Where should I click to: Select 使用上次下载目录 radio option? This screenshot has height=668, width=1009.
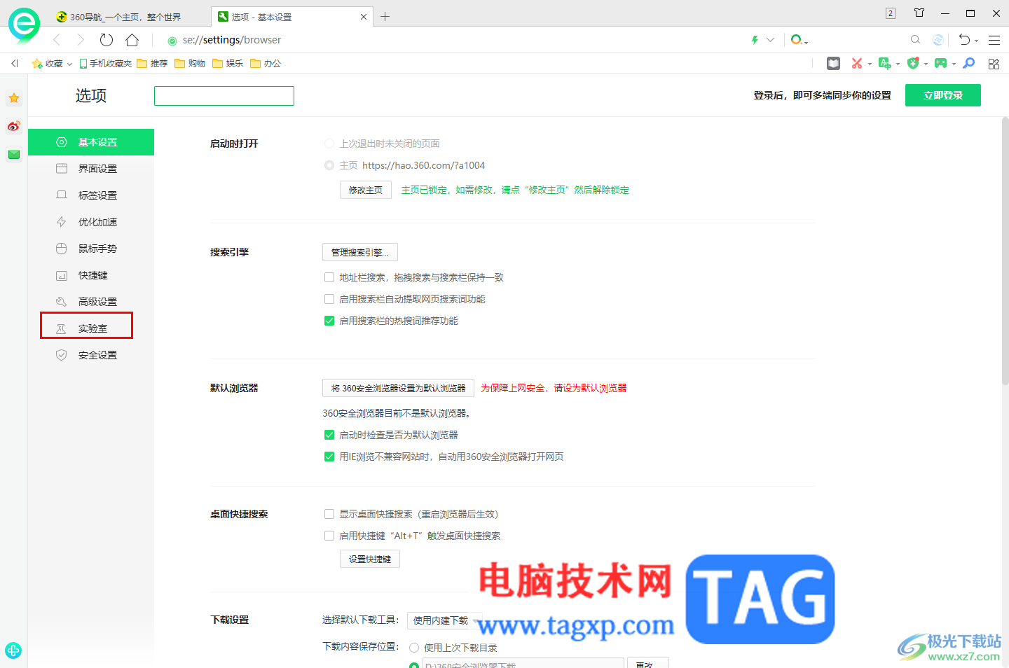414,648
